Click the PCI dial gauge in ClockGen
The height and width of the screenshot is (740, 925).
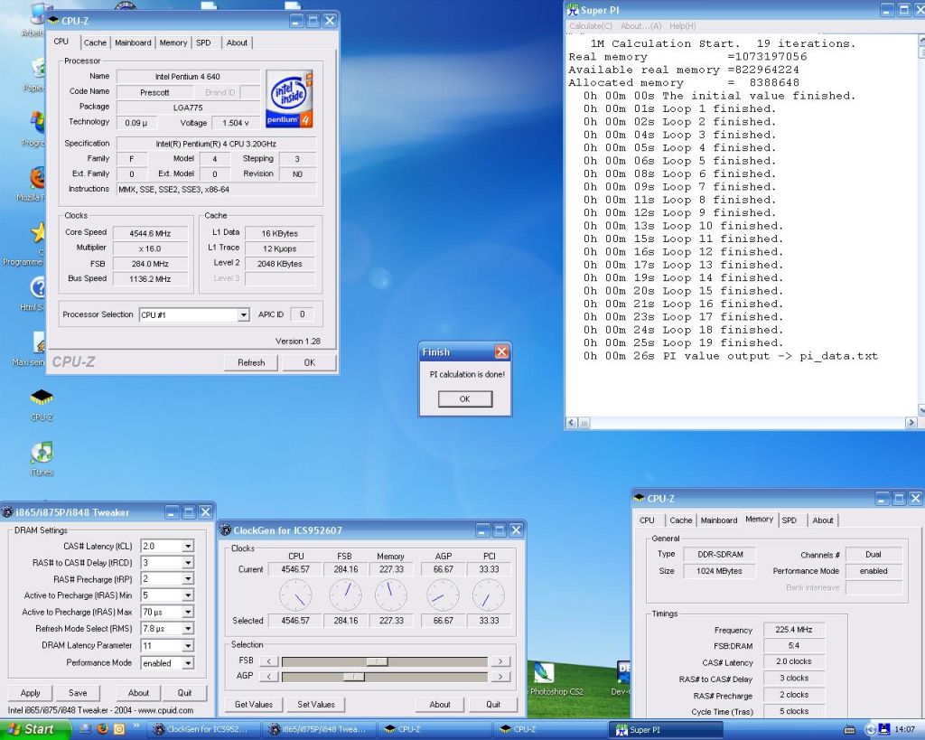point(489,595)
